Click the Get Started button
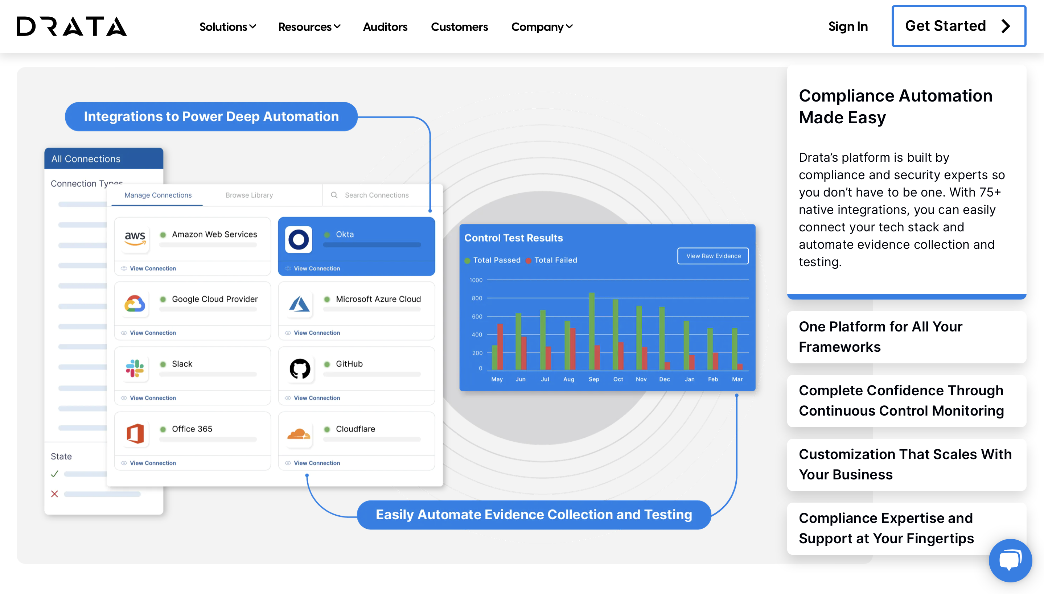This screenshot has height=594, width=1044. pos(958,26)
